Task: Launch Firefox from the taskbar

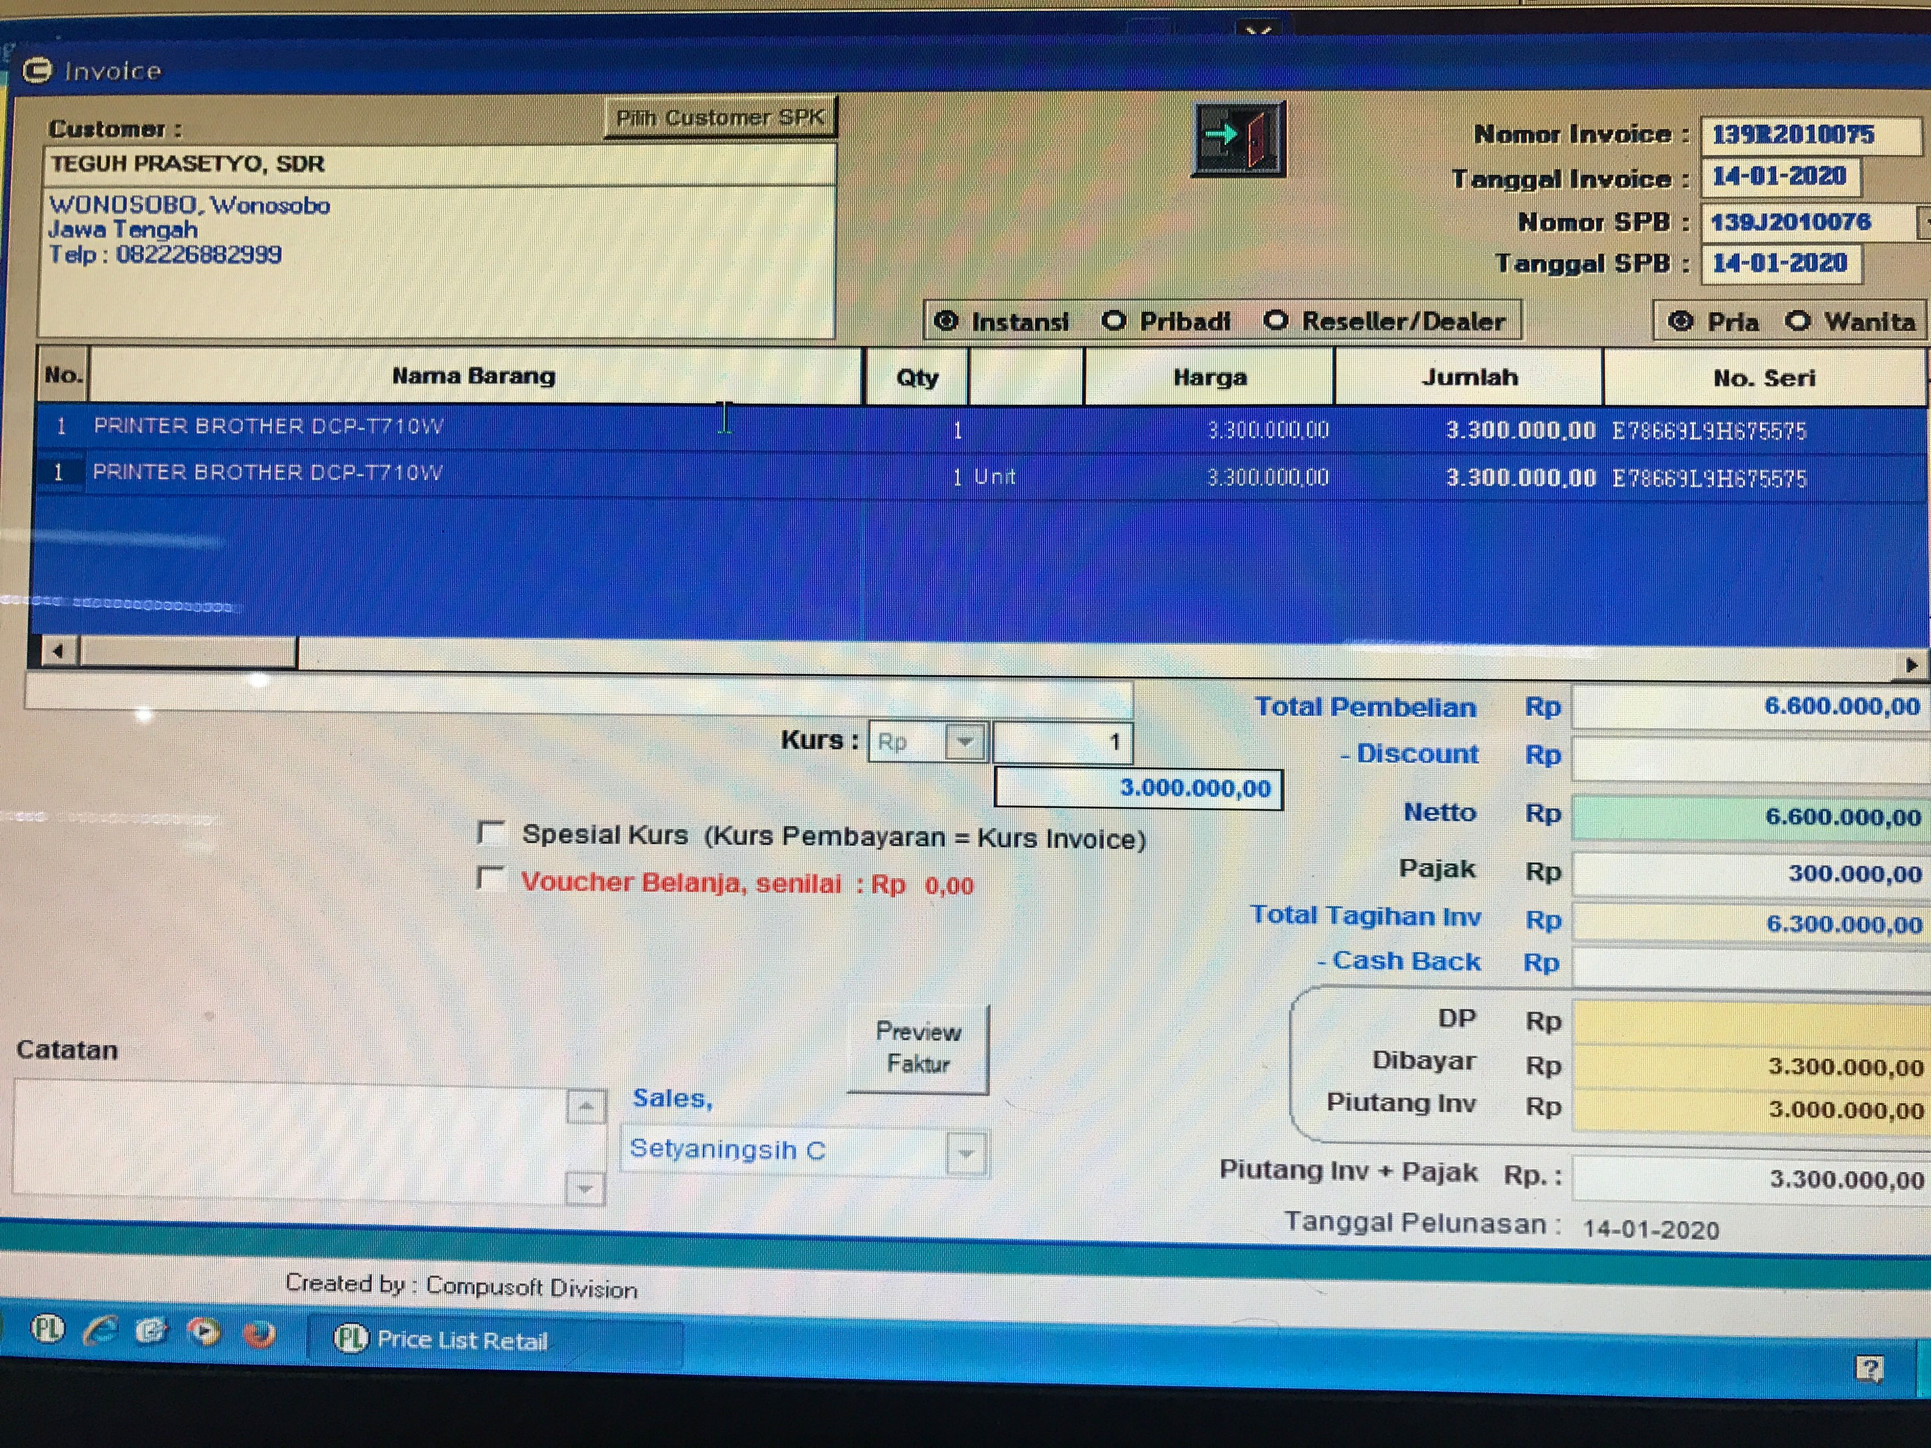Action: [x=259, y=1335]
